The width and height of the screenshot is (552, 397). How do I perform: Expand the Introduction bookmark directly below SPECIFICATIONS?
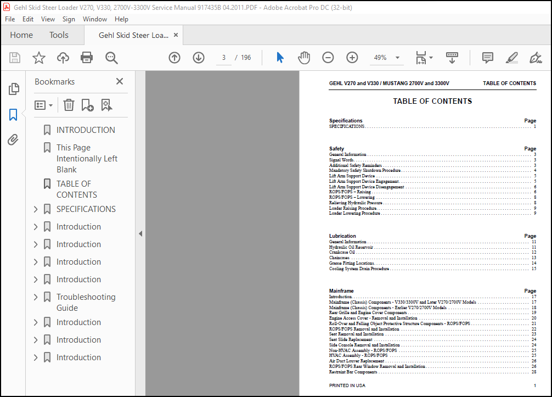coord(36,227)
